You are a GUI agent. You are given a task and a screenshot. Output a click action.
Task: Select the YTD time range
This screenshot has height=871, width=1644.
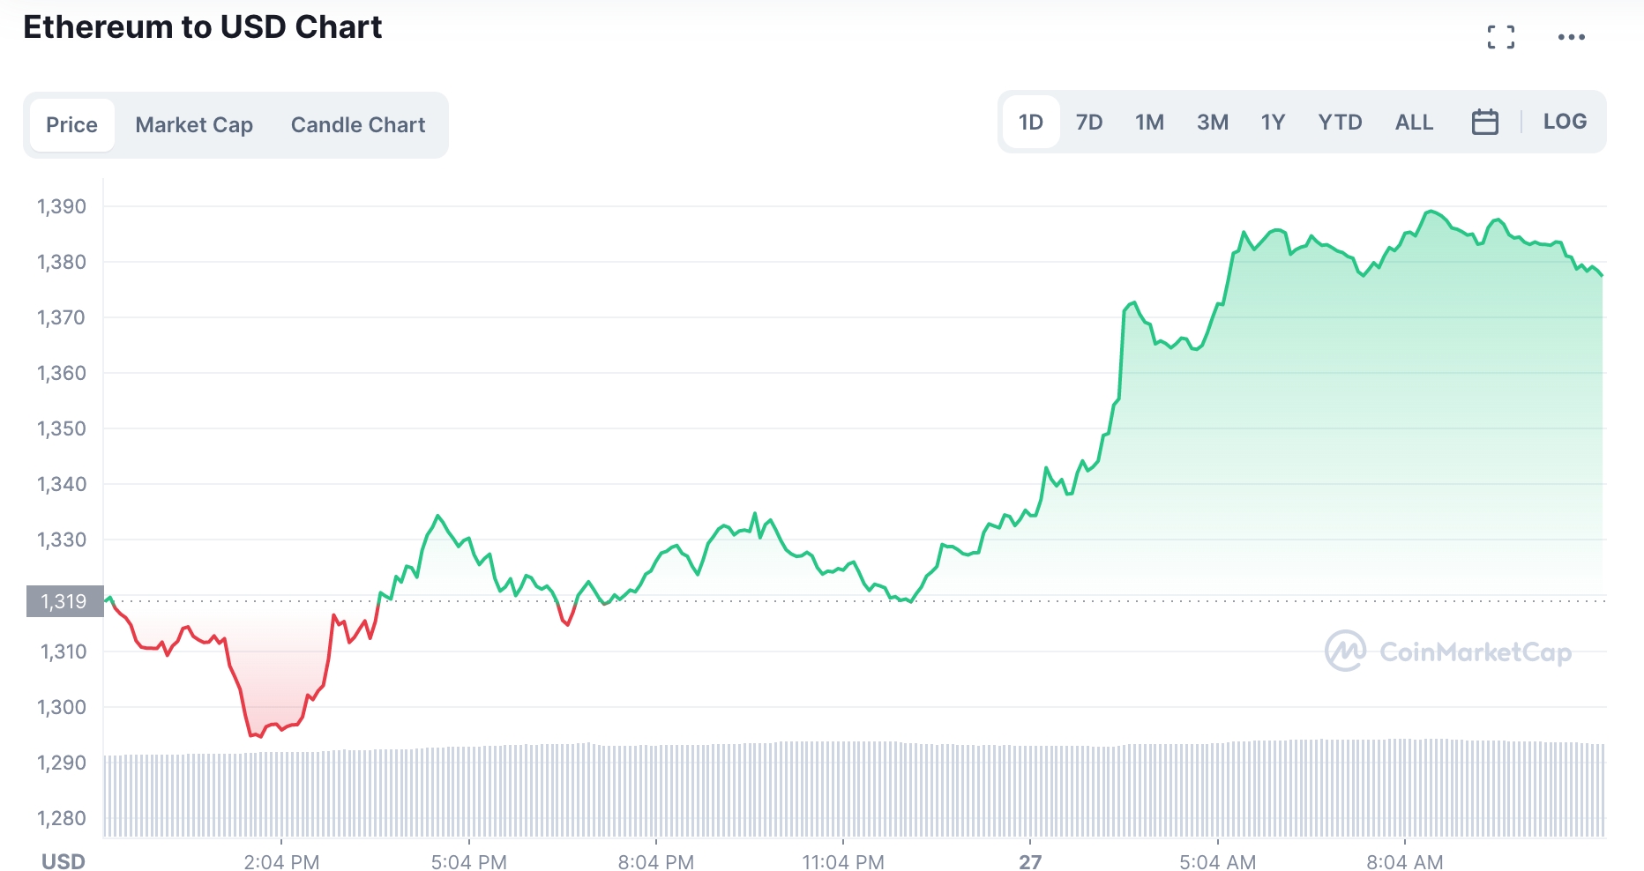[x=1340, y=122]
